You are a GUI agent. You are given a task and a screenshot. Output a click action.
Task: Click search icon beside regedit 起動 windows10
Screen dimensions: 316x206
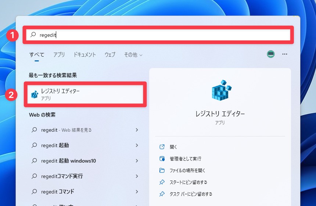tap(34, 161)
